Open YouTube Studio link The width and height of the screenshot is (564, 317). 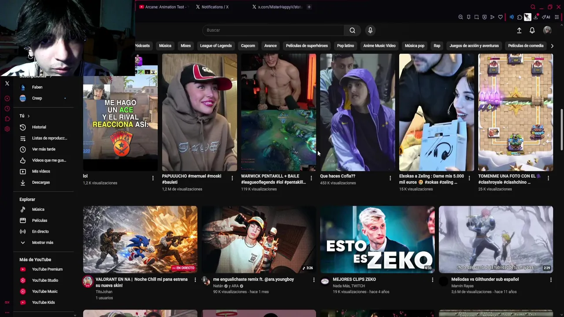(x=44, y=280)
